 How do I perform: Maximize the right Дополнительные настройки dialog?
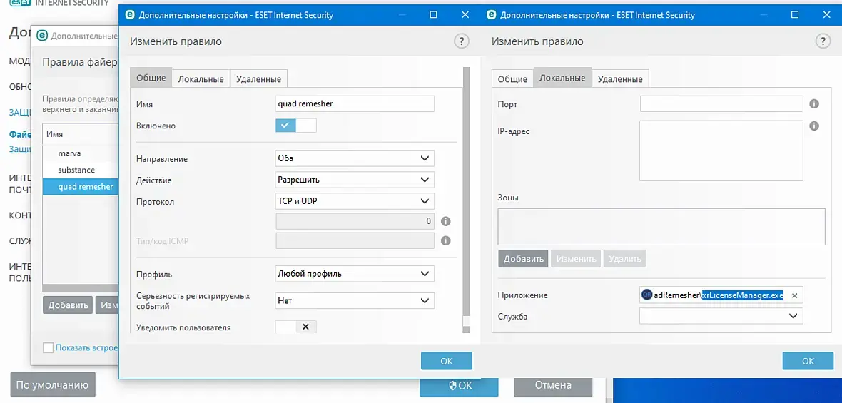tap(795, 15)
